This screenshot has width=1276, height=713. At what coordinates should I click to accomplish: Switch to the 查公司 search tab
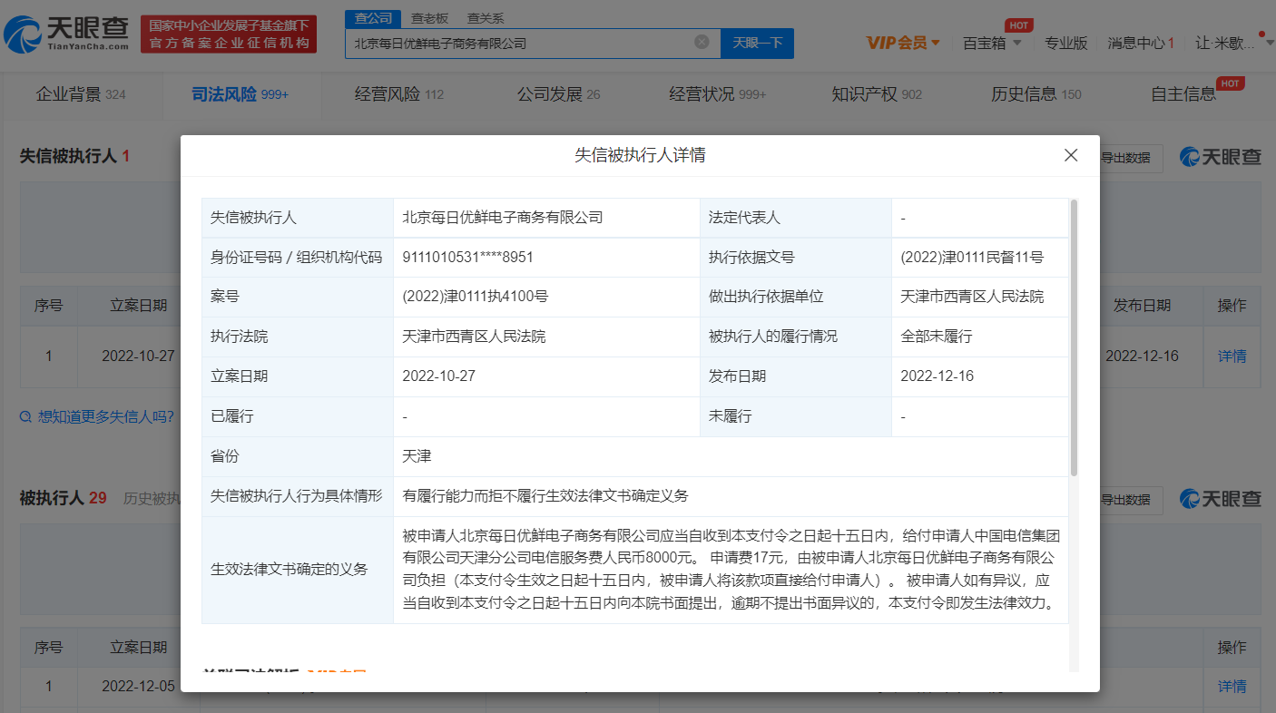(373, 18)
